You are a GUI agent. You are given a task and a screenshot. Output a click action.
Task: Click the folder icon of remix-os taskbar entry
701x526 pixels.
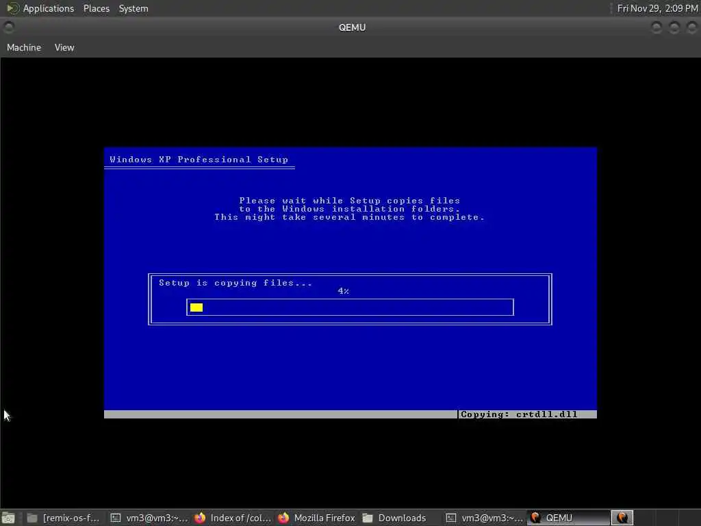click(32, 518)
